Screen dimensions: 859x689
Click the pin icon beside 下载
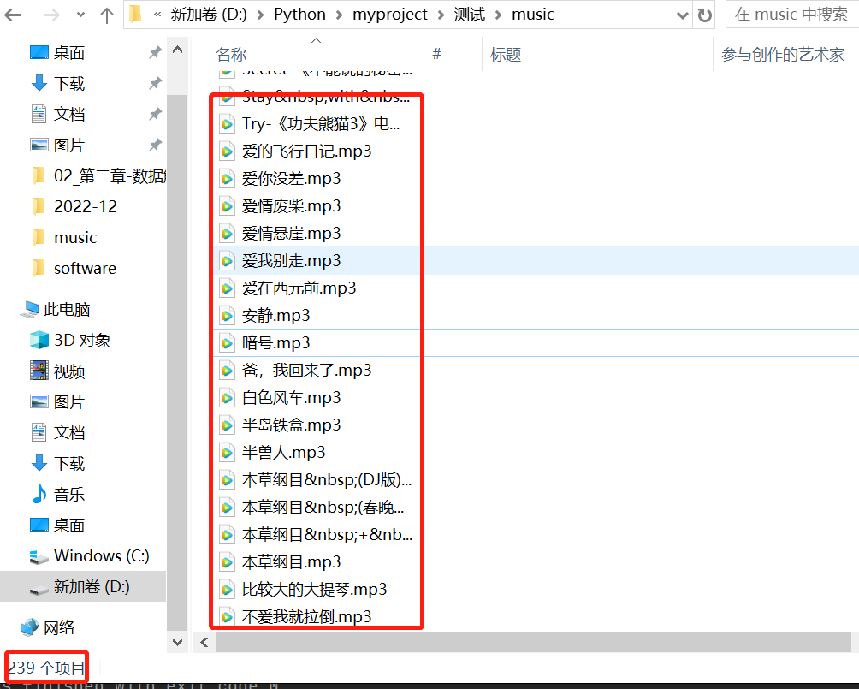[x=156, y=83]
